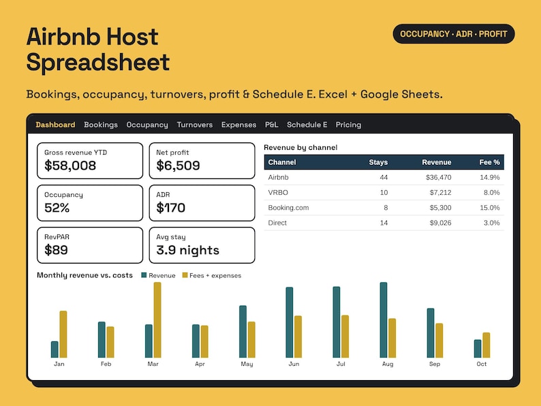Click the Aug axis label
541x406 pixels.
[388, 364]
